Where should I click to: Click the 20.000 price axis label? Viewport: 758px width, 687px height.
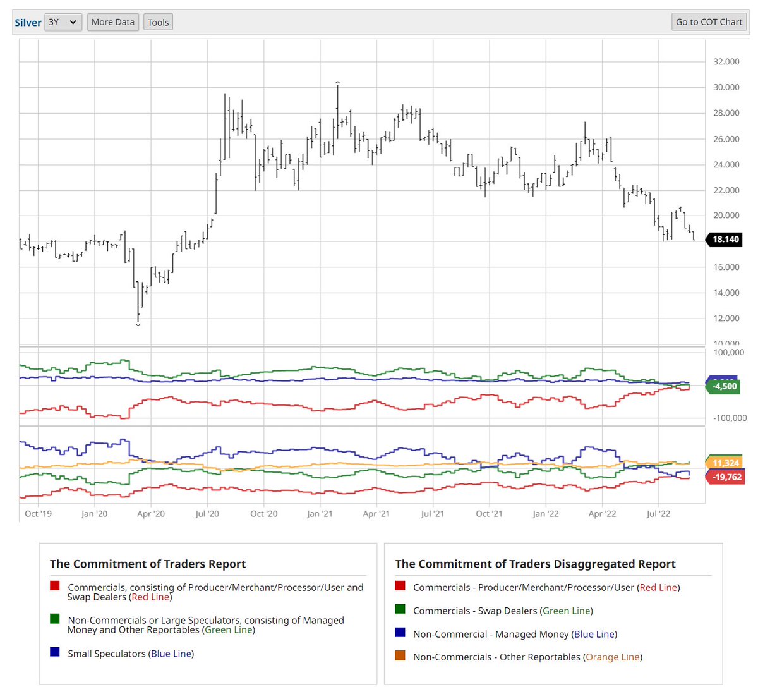pos(726,216)
